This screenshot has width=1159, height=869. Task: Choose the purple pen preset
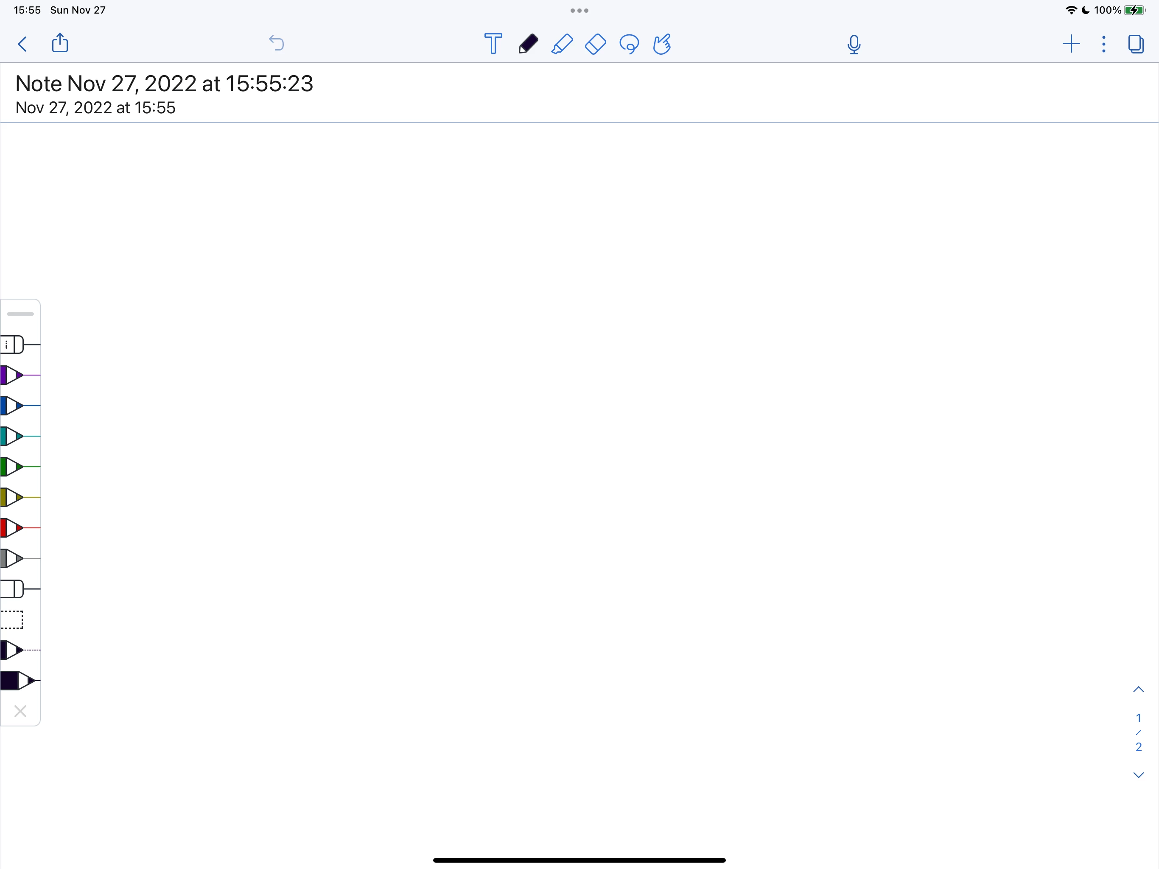[x=16, y=375]
